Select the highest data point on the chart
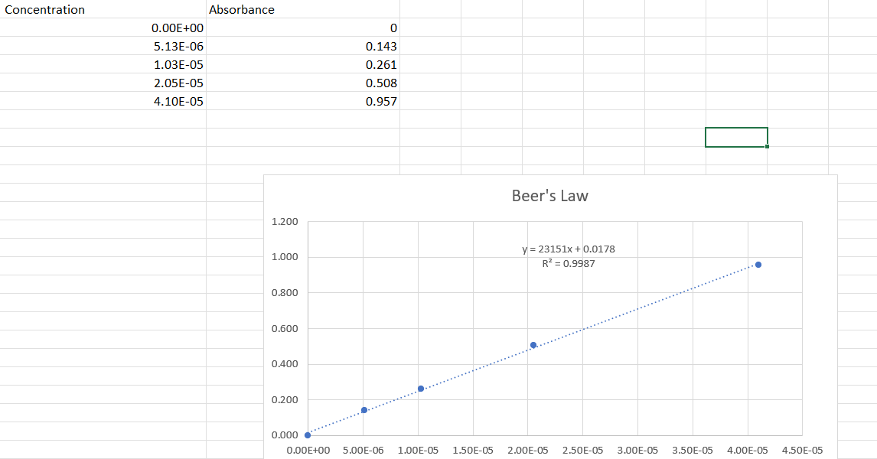Screen dimensions: 877x459 758,265
